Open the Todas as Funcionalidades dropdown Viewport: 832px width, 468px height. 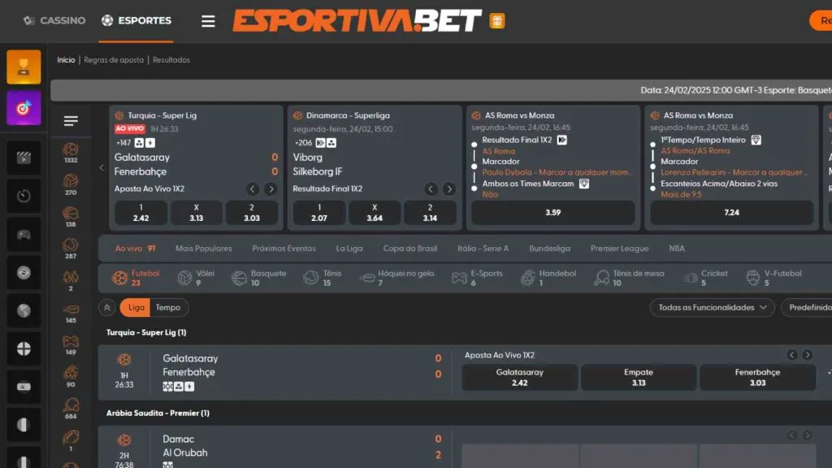pos(712,307)
